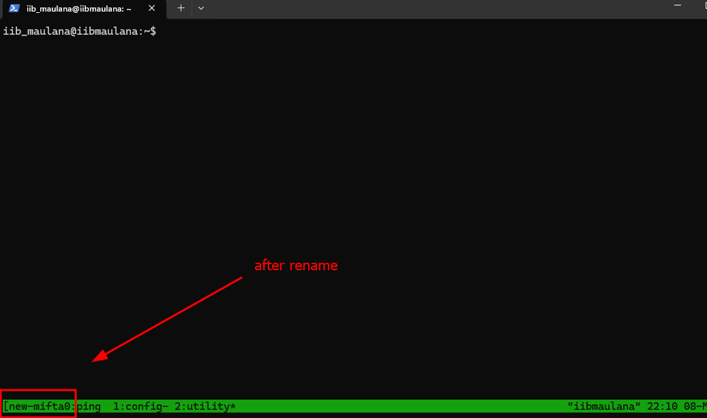This screenshot has width=707, height=418.
Task: Open the new tab dropdown chevron
Action: click(x=200, y=9)
